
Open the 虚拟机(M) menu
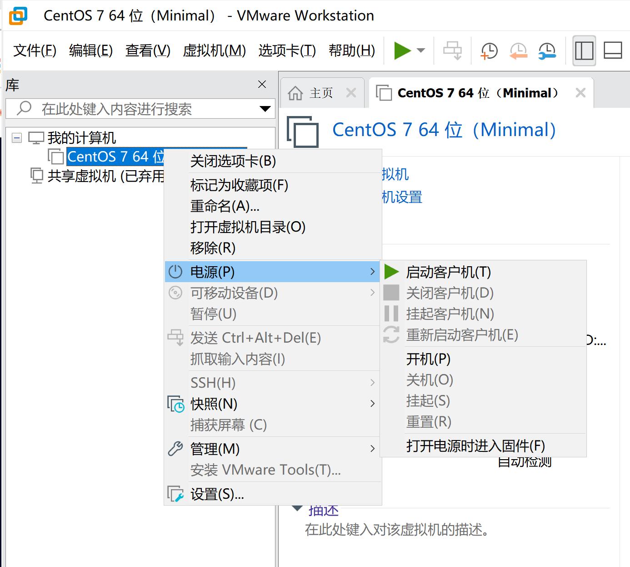tap(215, 51)
